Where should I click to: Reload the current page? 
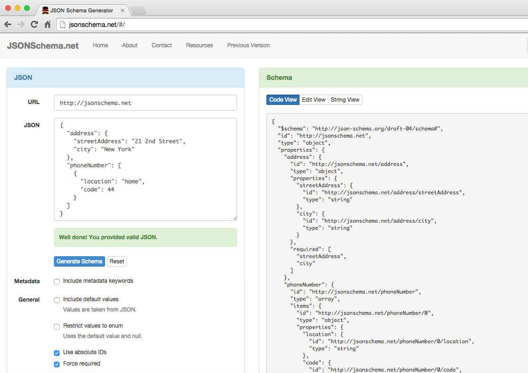[x=34, y=24]
